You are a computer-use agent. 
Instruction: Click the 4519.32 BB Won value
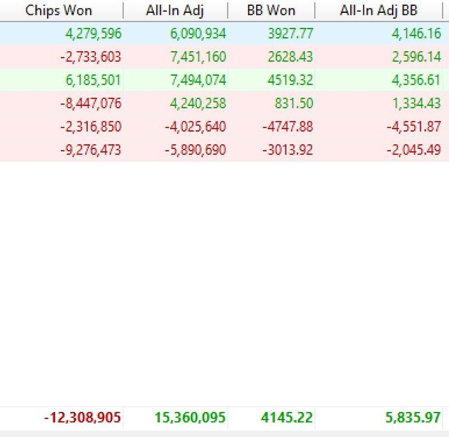click(291, 80)
